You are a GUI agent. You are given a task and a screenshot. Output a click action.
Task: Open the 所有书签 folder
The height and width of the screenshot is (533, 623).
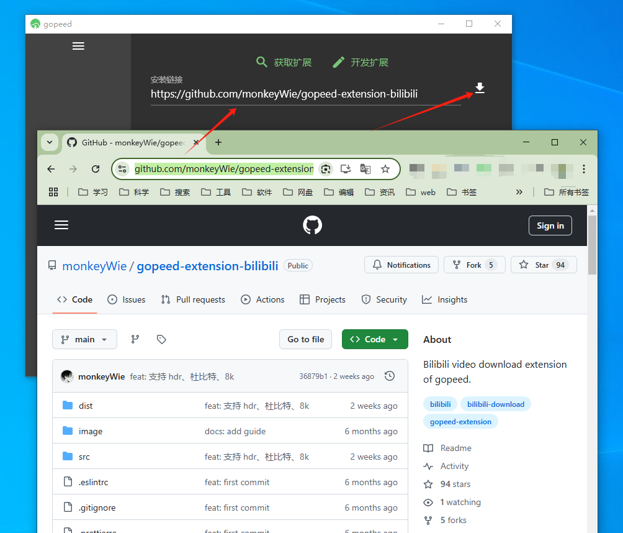[x=566, y=192]
